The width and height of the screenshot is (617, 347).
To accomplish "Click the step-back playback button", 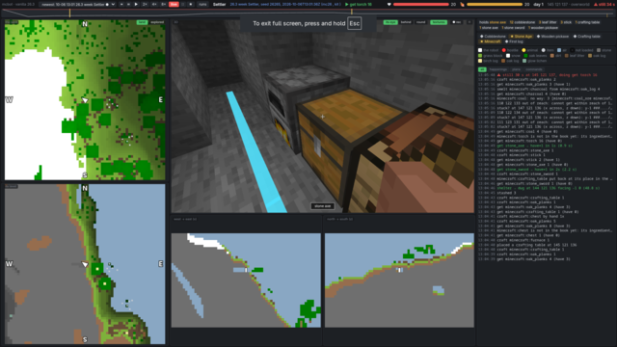I will [128, 4].
